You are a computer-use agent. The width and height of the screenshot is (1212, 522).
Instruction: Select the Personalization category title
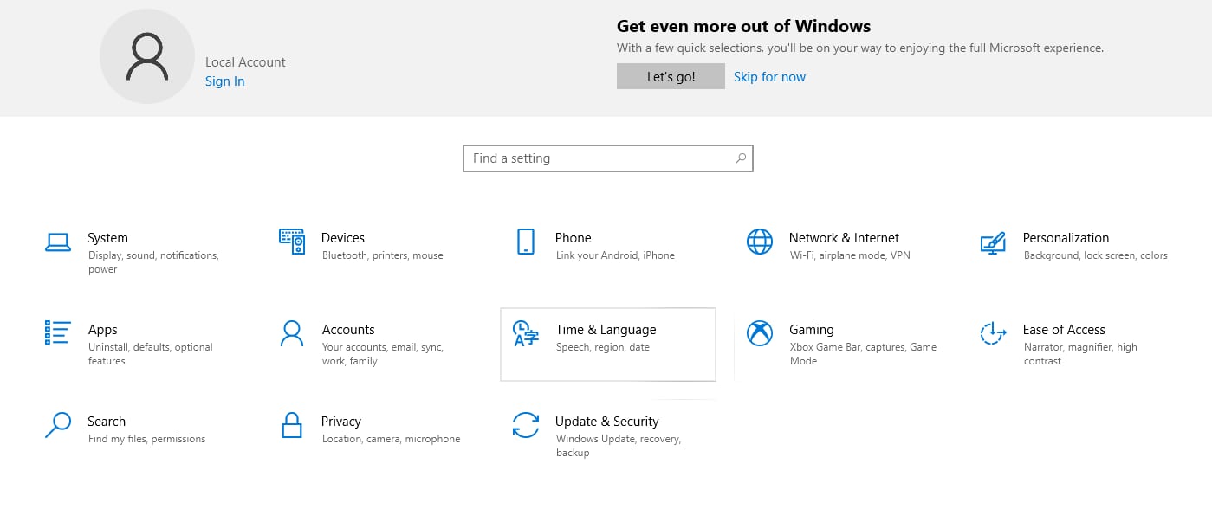[x=1066, y=238]
